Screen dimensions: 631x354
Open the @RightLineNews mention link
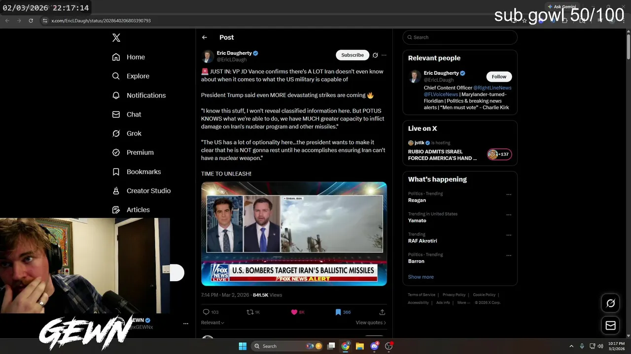[x=492, y=88]
